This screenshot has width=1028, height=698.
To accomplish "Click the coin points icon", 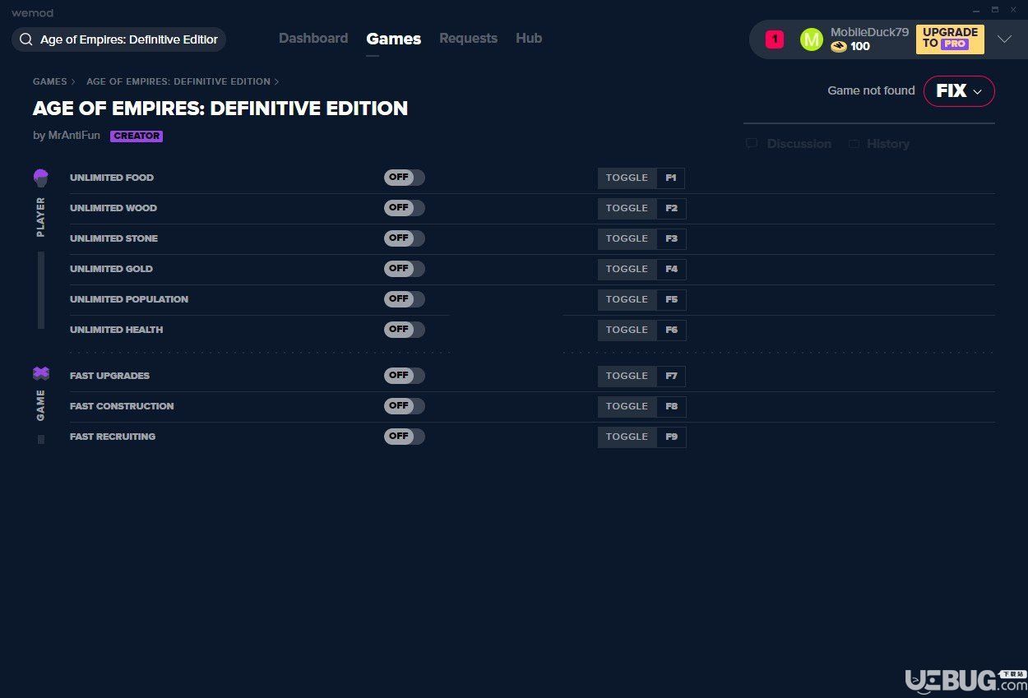I will point(838,47).
